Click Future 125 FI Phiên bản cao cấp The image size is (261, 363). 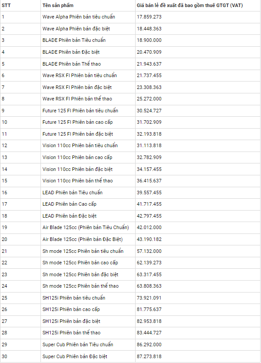(x=77, y=122)
